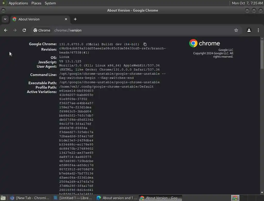Viewport: 264px width, 201px height.
Task: Switch to About Version Google Chrome taskbar entry
Action: 160,198
